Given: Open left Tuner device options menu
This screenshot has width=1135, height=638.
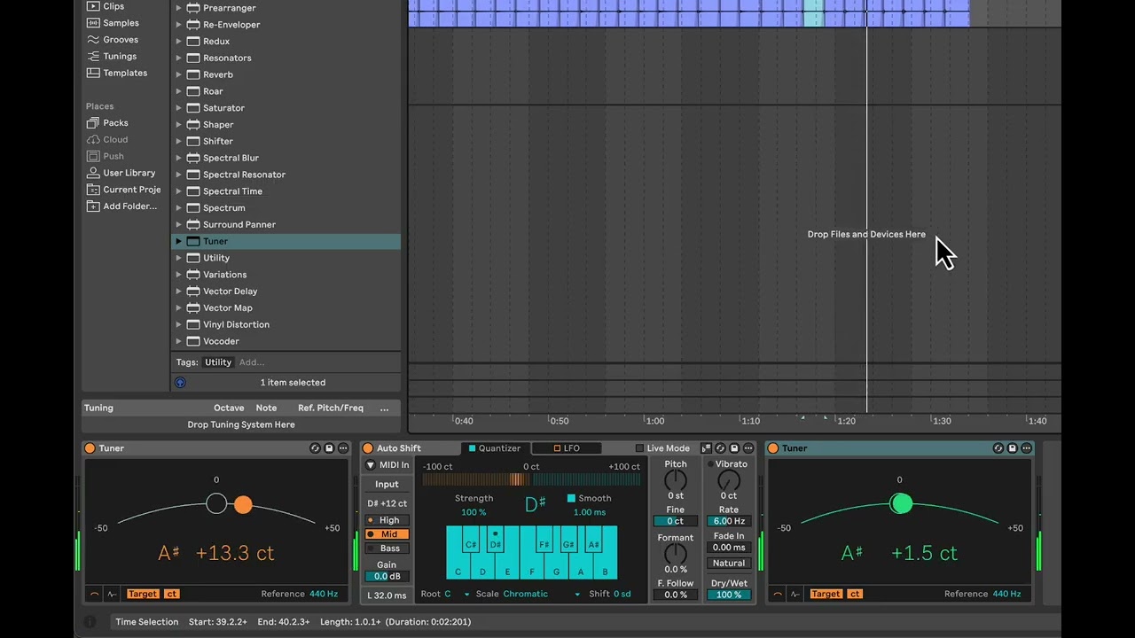Looking at the screenshot, I should pos(343,448).
